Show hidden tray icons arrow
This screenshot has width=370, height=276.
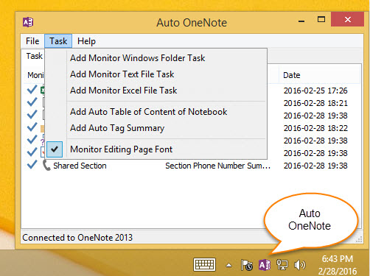click(228, 265)
